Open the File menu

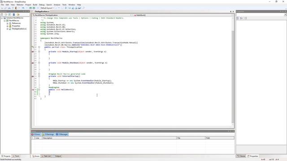[x=2, y=5]
